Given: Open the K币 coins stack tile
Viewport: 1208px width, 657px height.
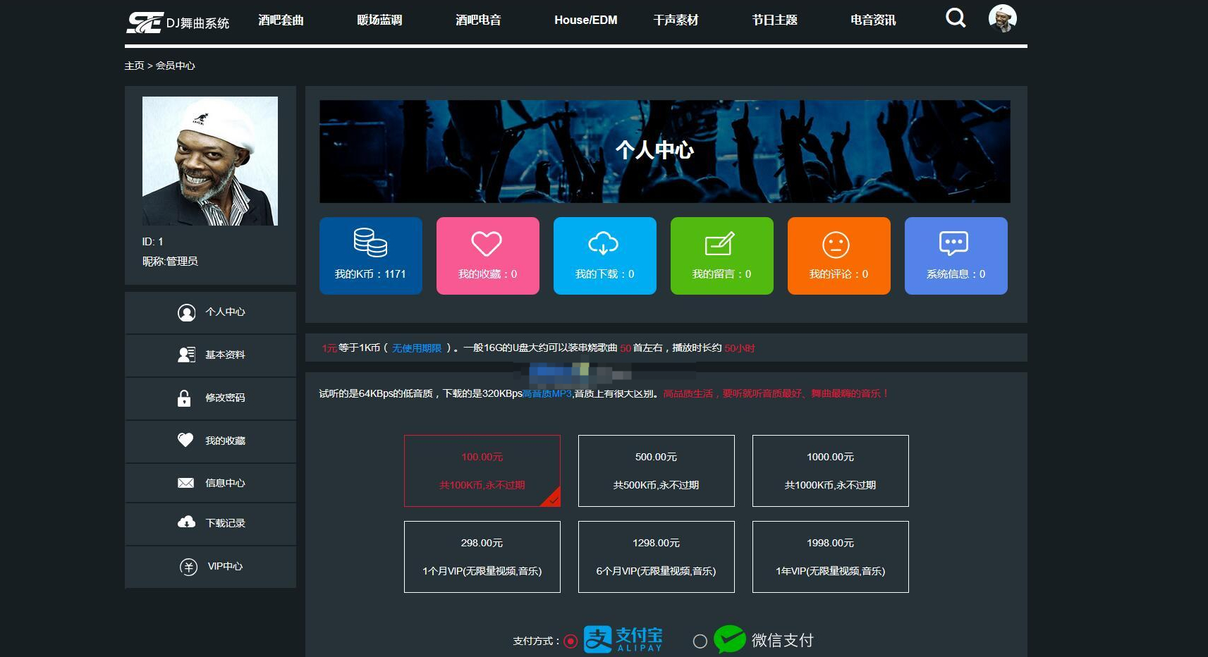Looking at the screenshot, I should coord(370,255).
